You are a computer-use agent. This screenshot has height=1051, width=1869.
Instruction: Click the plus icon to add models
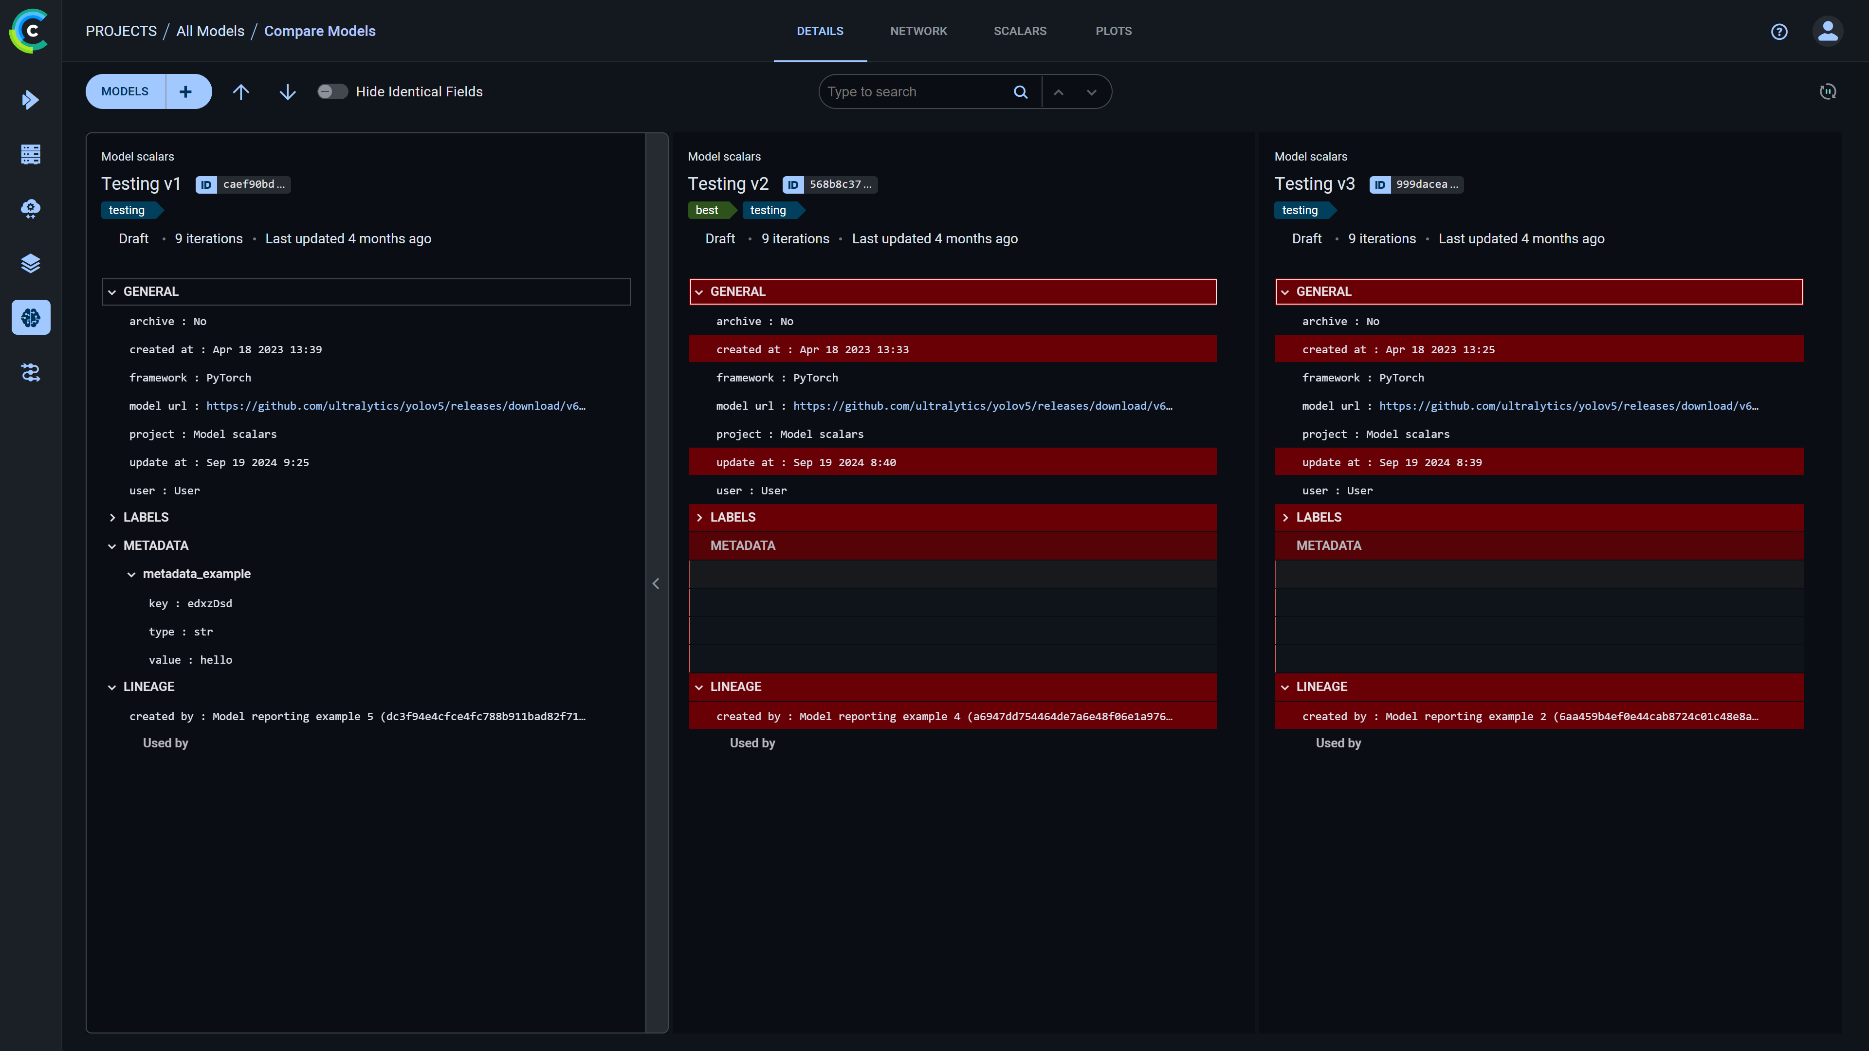[x=186, y=91]
